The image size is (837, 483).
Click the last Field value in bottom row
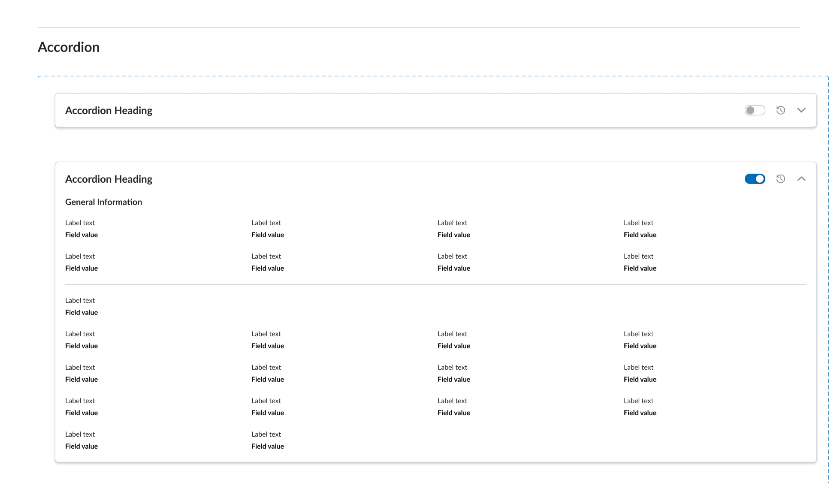click(267, 447)
